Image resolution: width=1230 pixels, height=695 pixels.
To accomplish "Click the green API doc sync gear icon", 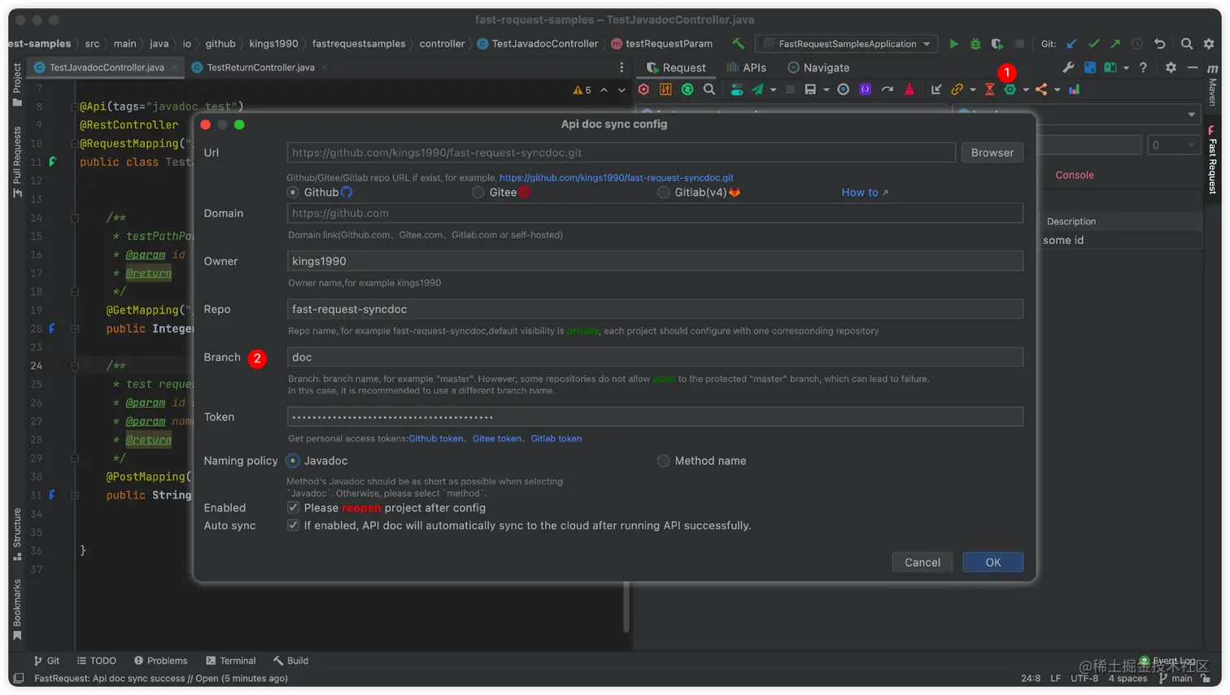I will click(1010, 89).
